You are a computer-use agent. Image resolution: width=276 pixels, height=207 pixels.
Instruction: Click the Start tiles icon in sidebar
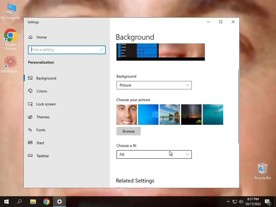30,143
